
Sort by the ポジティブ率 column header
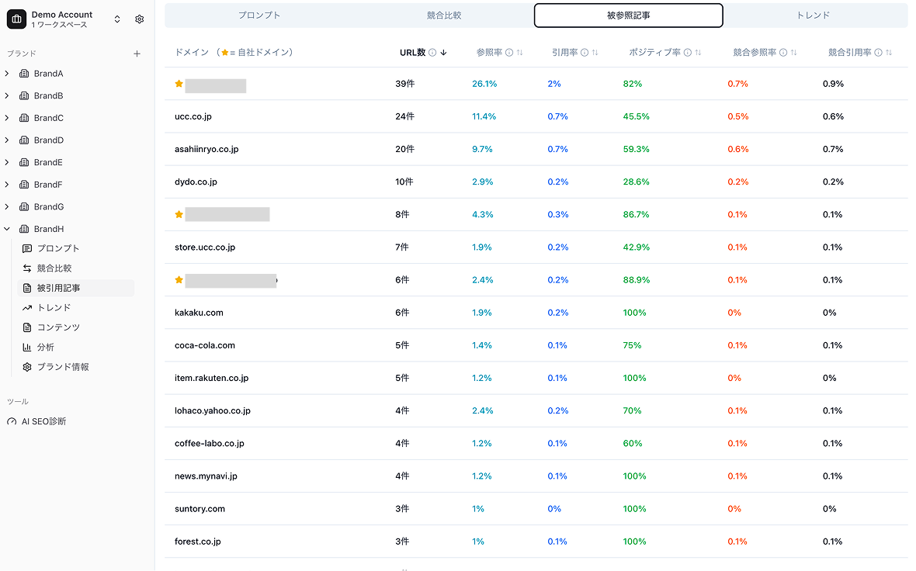[654, 53]
